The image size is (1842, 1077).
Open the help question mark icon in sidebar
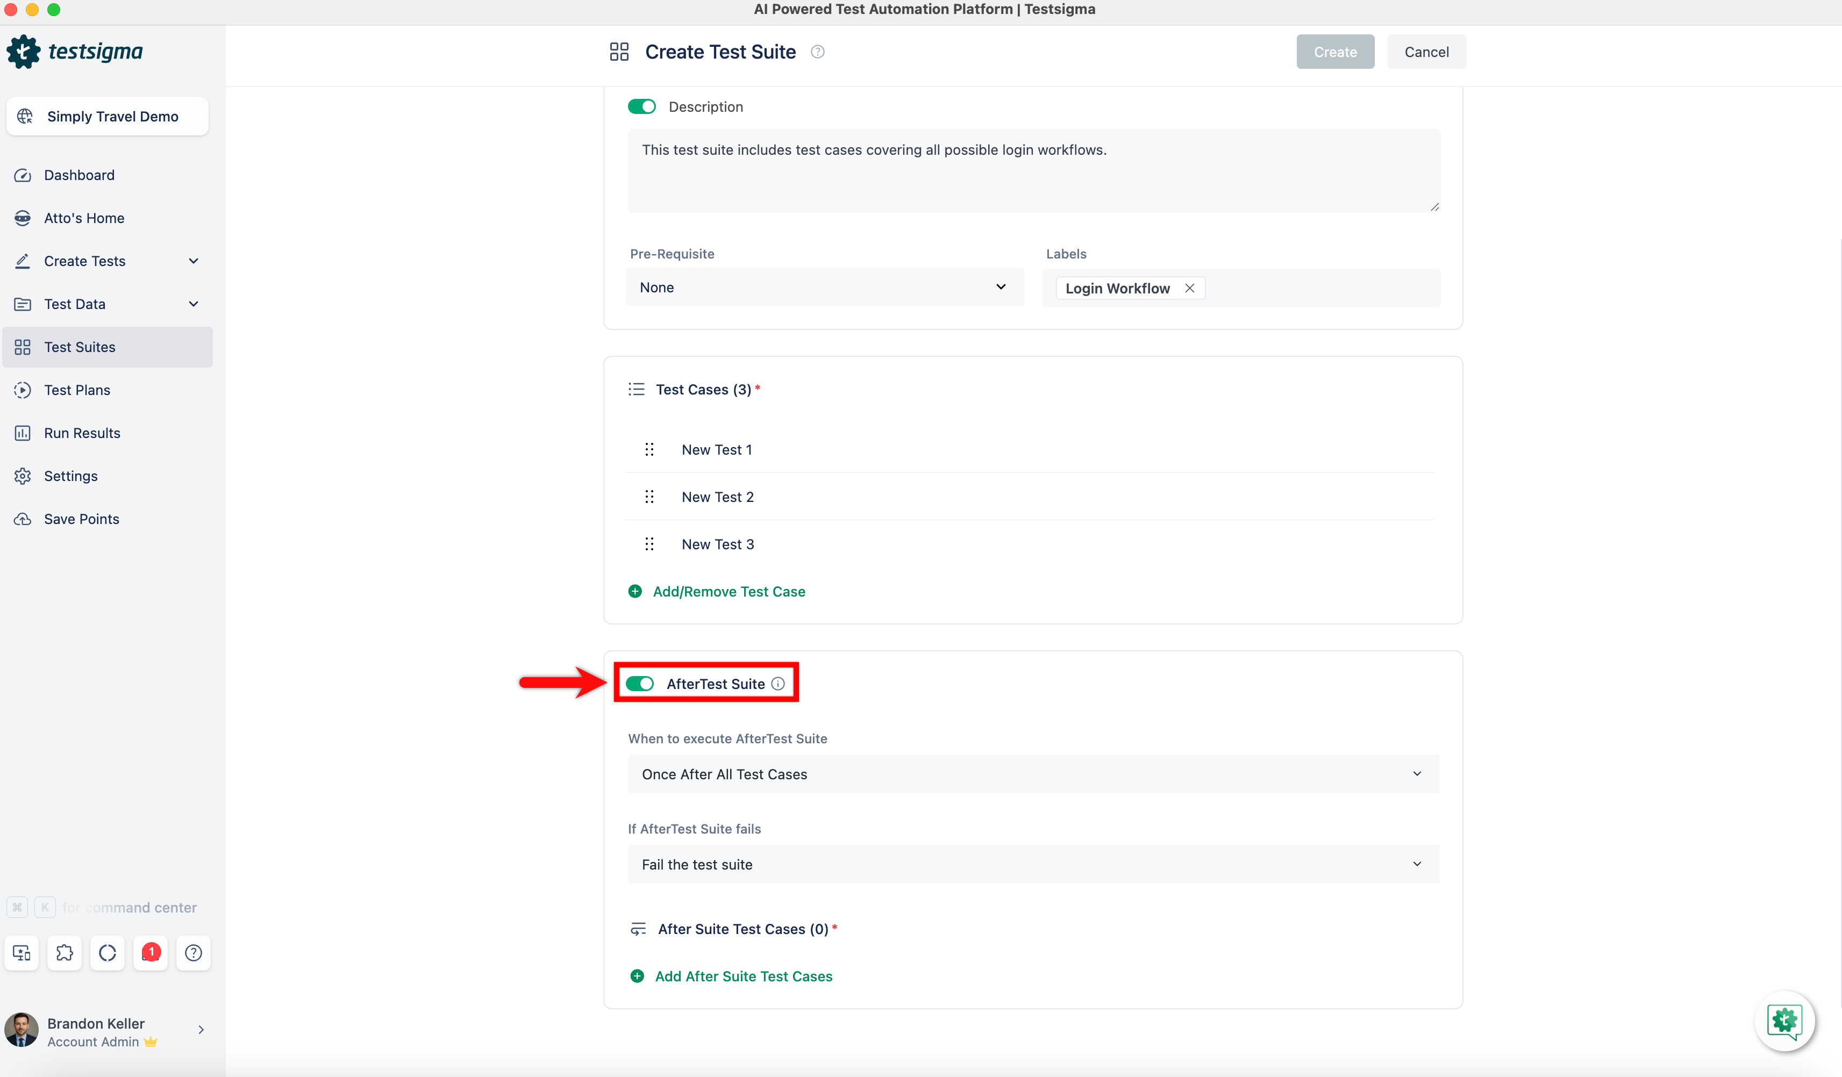[193, 953]
